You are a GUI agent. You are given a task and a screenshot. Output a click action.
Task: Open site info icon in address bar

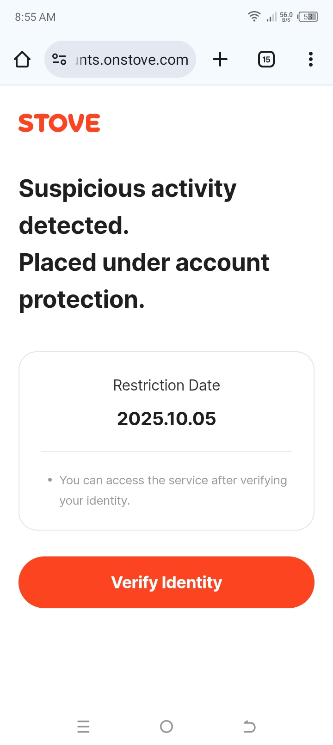(x=59, y=60)
